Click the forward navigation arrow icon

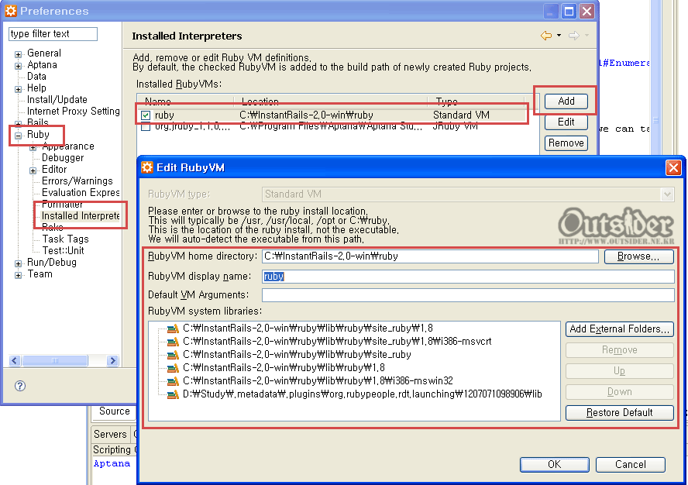[x=574, y=36]
